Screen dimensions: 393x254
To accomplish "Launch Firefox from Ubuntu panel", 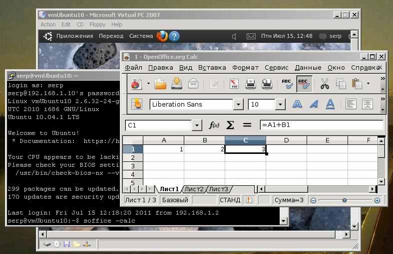I will 162,36.
